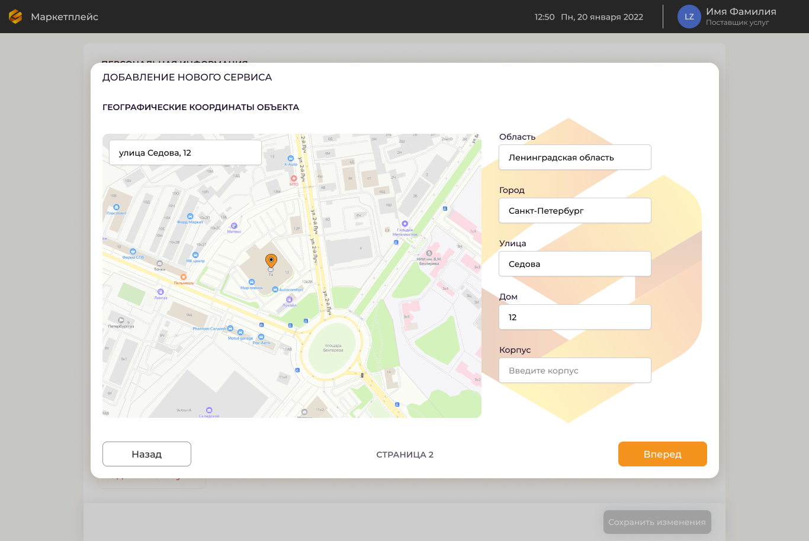Screen dimensions: 809x541
Task: Click the Phantom Carwash marker
Action: point(231,329)
